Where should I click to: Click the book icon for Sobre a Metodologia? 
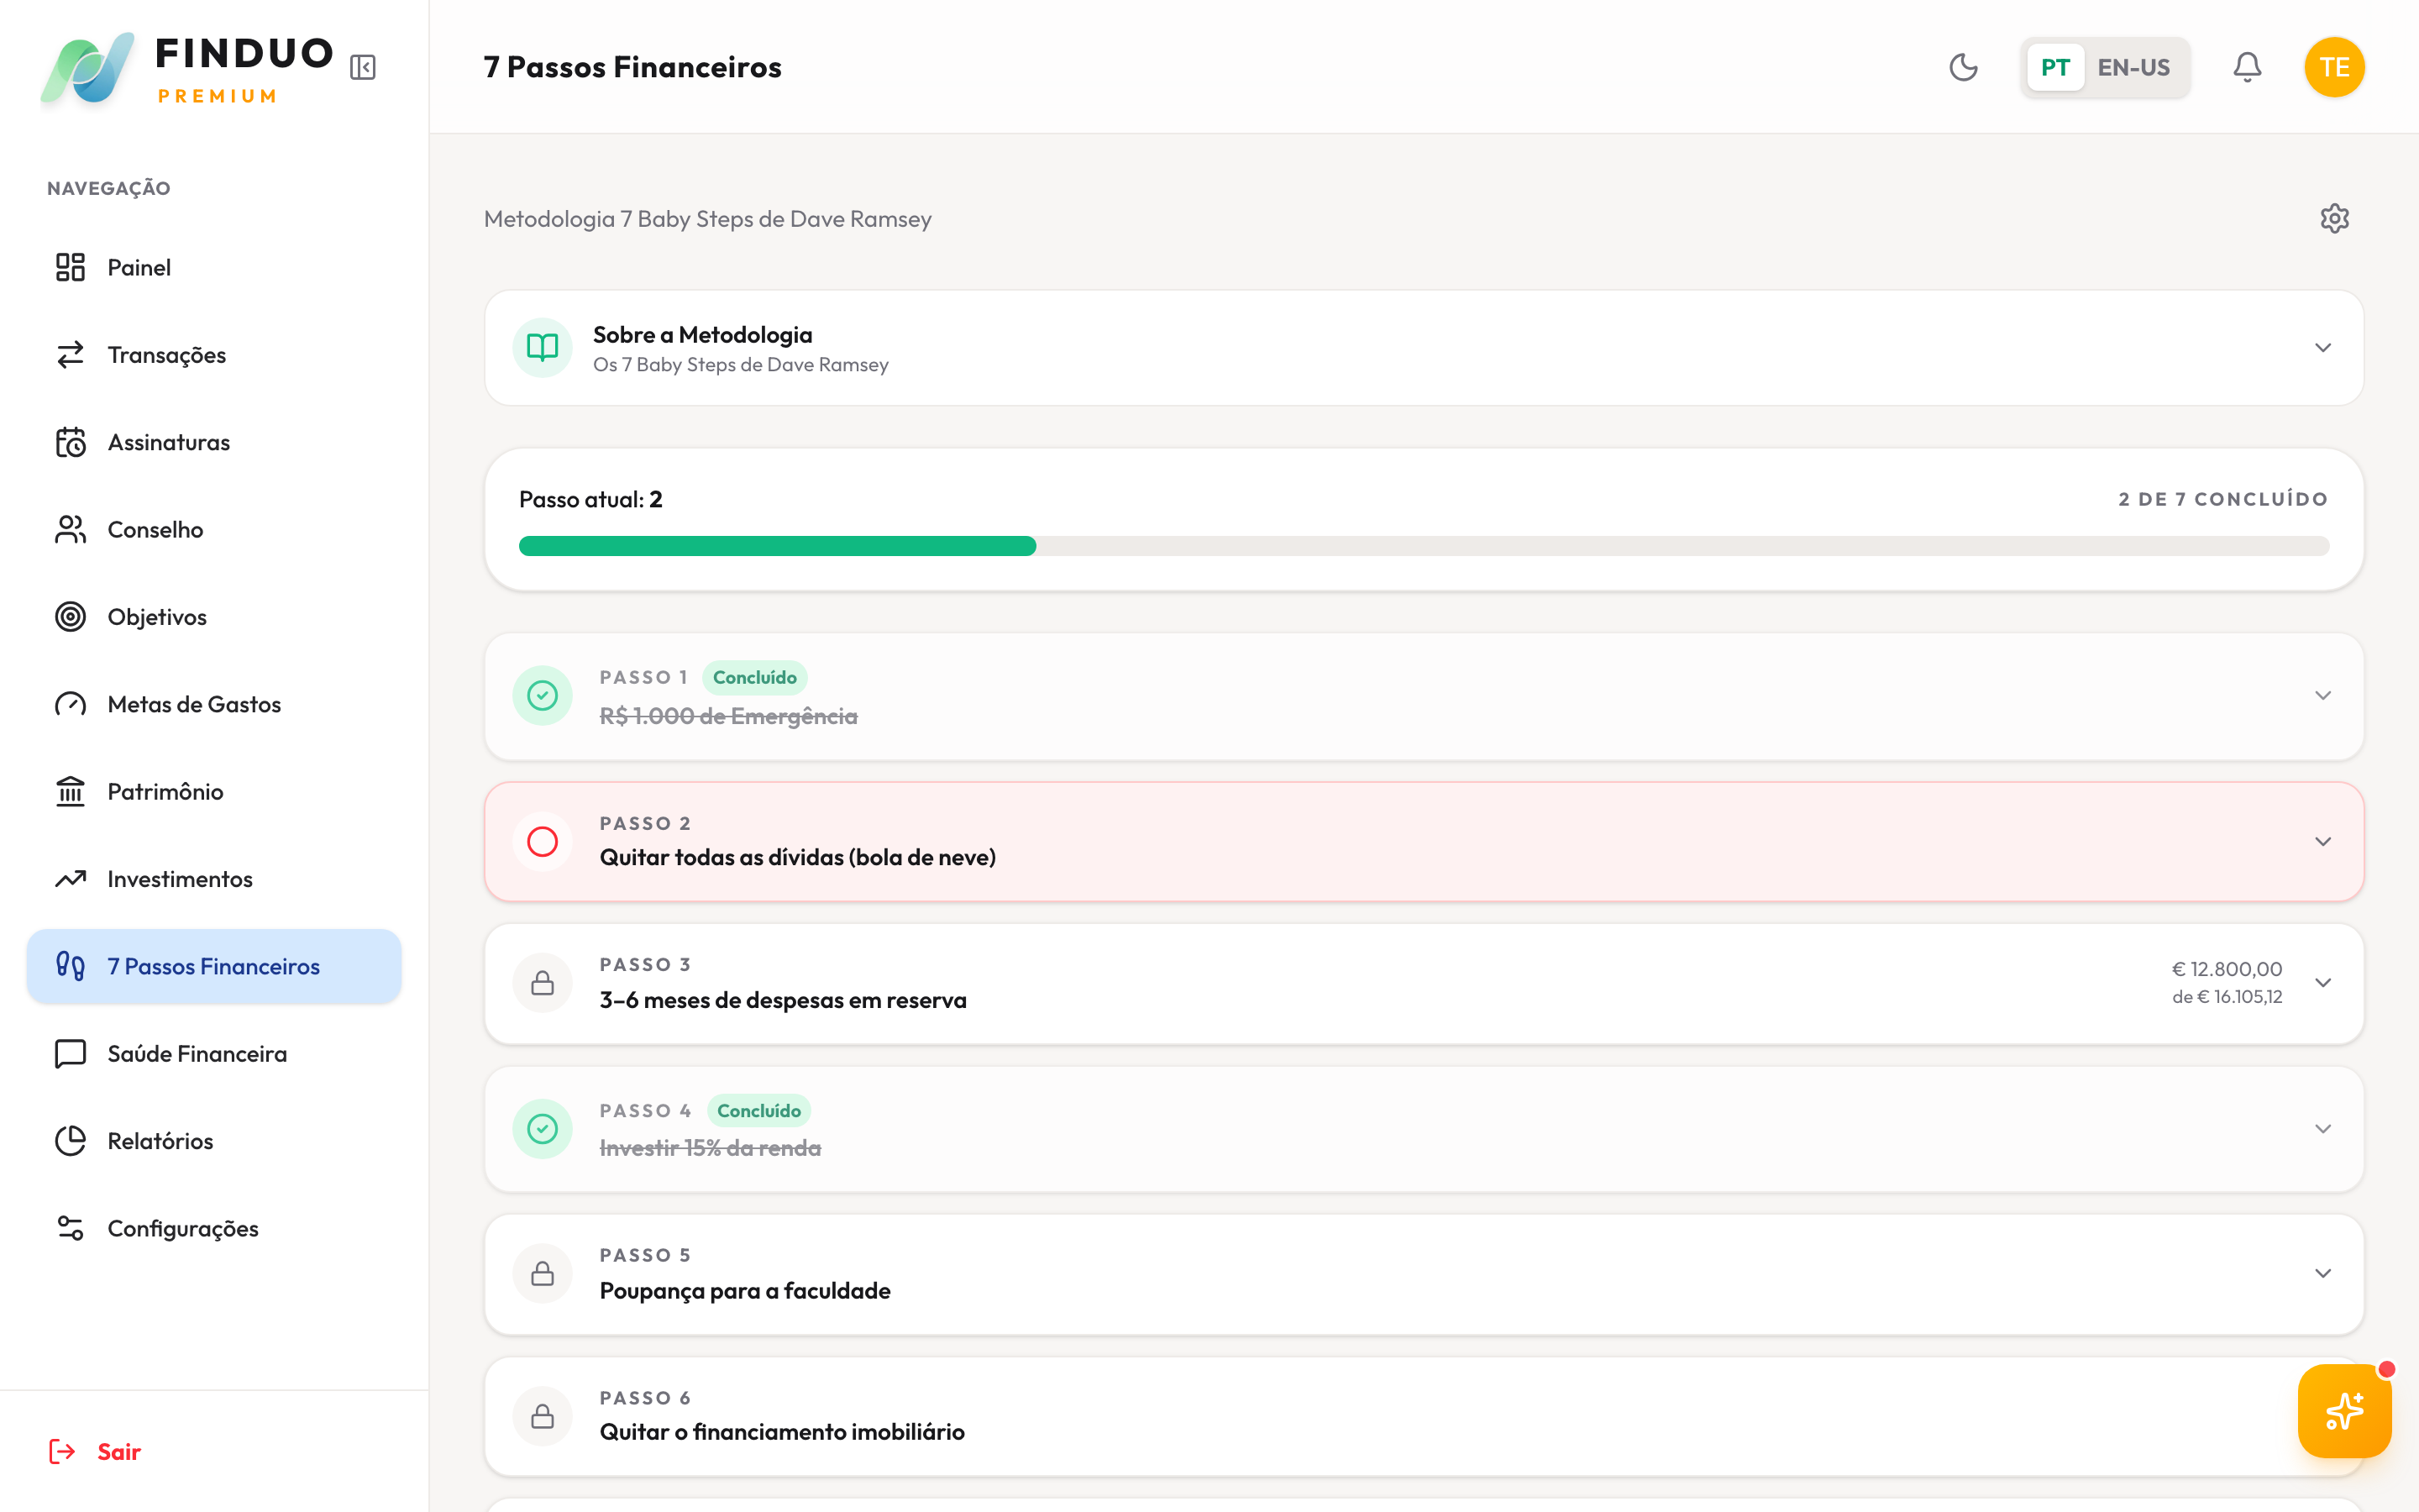543,348
